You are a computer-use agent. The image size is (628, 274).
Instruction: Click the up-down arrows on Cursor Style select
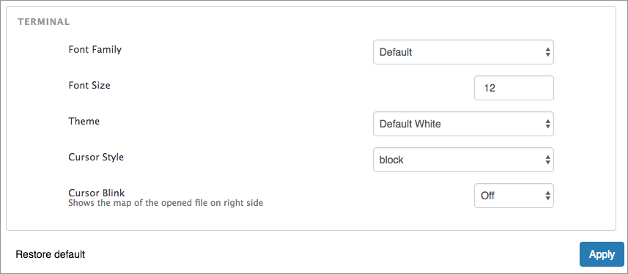[x=548, y=160]
